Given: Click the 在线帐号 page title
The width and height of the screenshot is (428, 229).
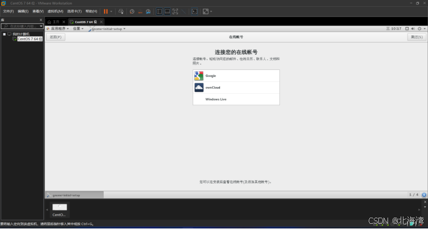Looking at the screenshot, I should (x=236, y=37).
